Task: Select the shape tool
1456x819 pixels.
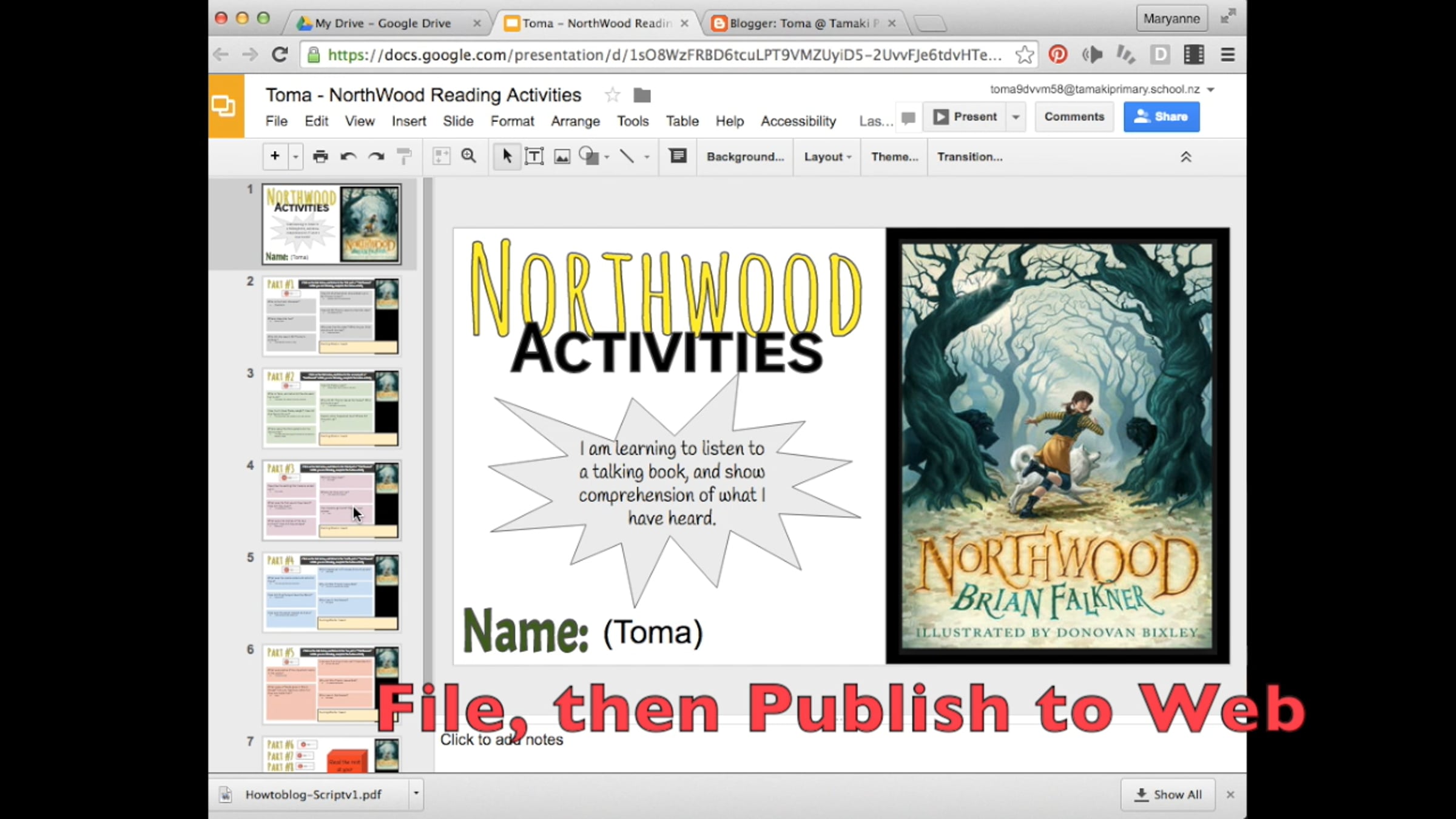Action: tap(588, 157)
